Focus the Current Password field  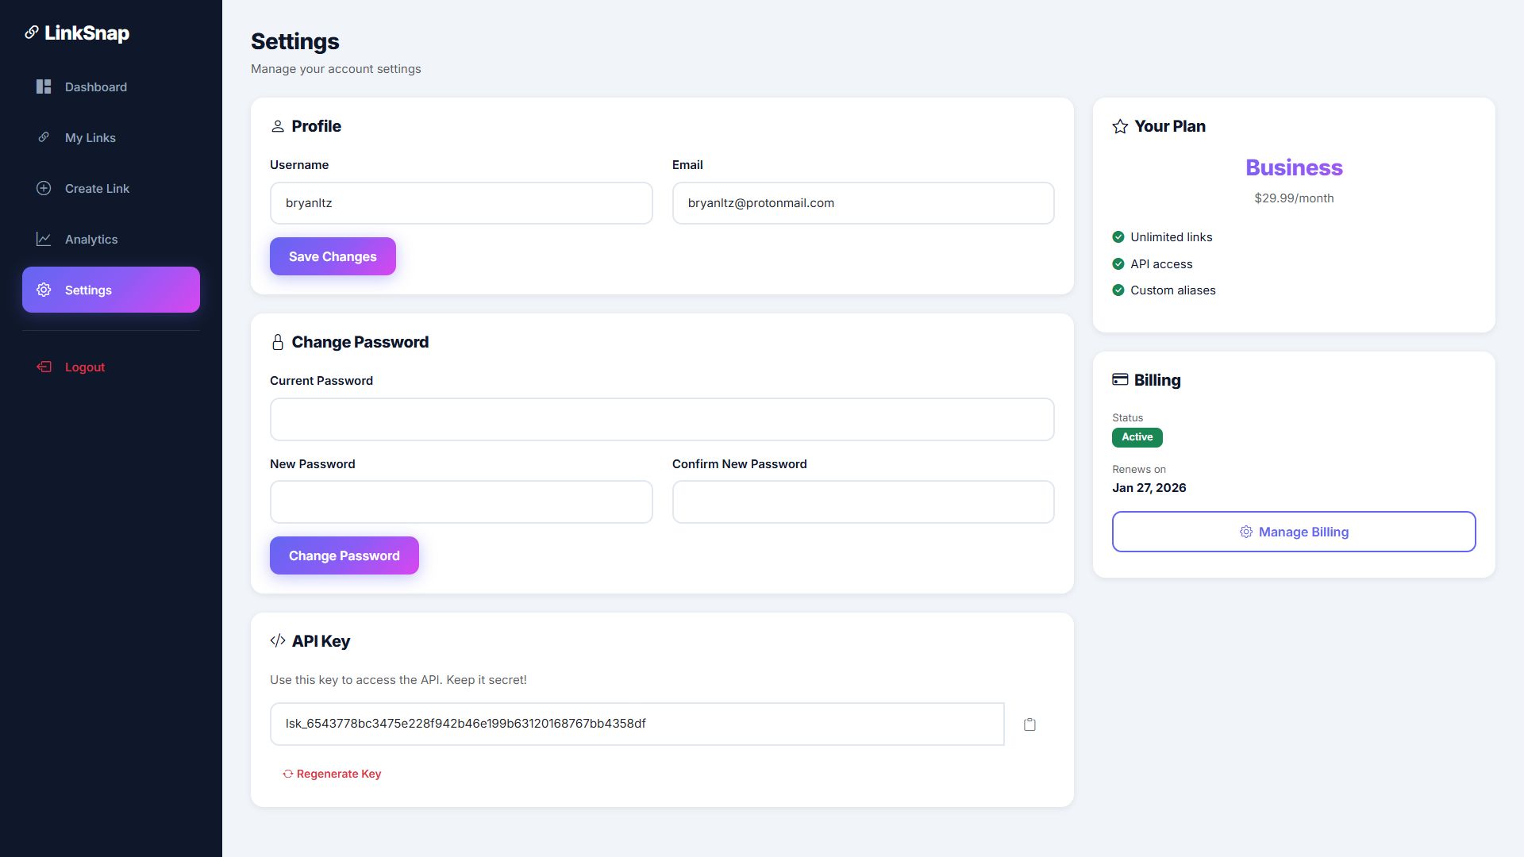(x=661, y=419)
